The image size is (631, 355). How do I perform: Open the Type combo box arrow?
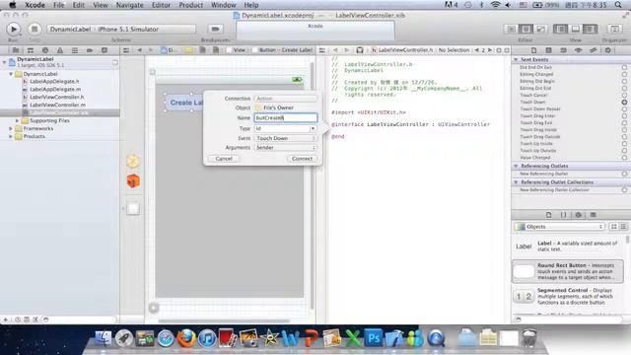point(313,128)
